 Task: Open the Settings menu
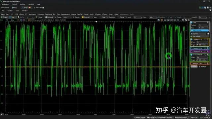coord(23,4)
